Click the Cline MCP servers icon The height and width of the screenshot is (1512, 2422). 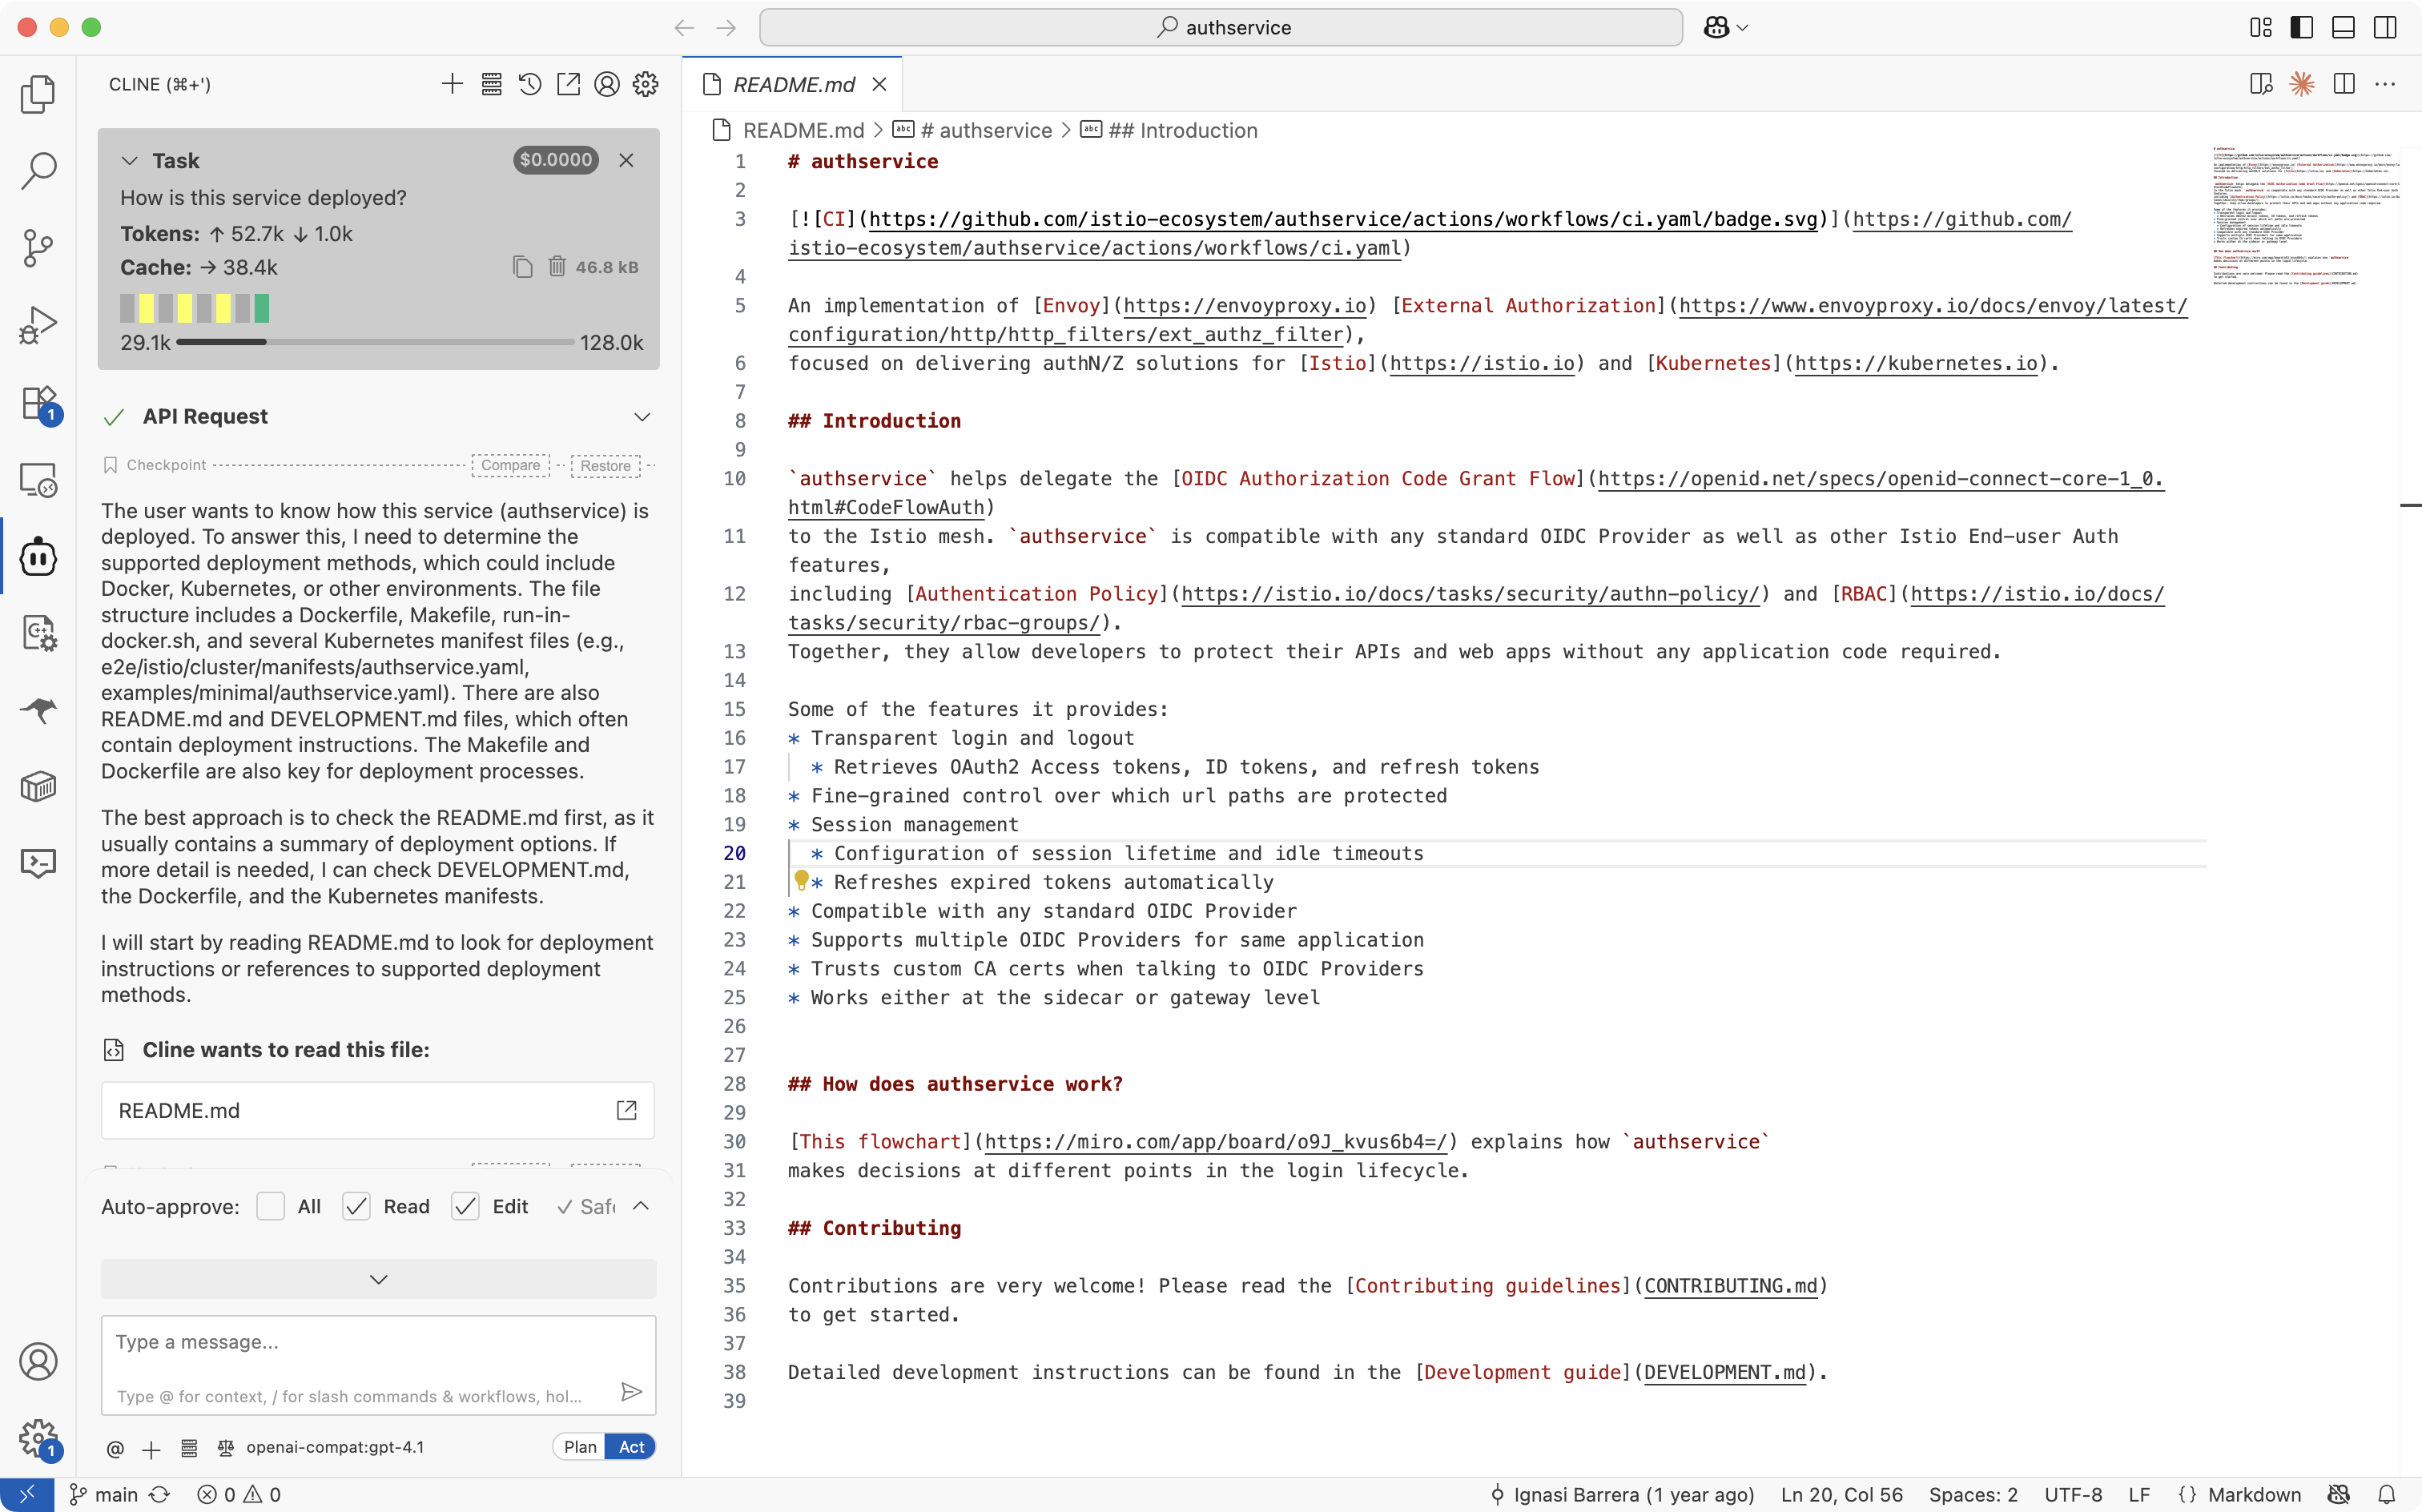[x=491, y=84]
